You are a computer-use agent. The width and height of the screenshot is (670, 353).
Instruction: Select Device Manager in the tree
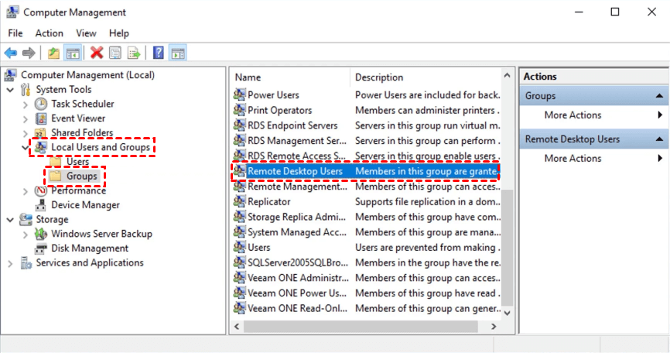click(85, 205)
